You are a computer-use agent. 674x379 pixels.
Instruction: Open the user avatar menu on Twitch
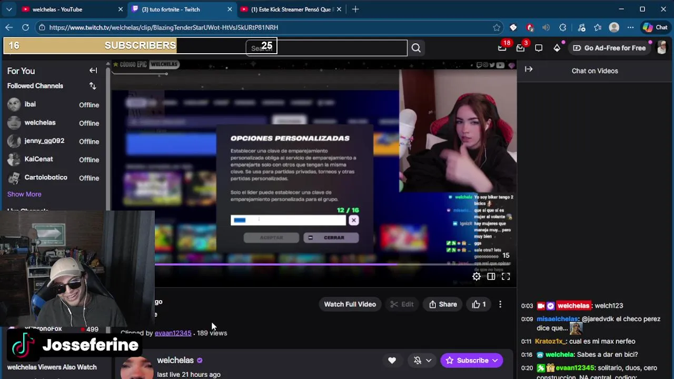click(x=662, y=48)
